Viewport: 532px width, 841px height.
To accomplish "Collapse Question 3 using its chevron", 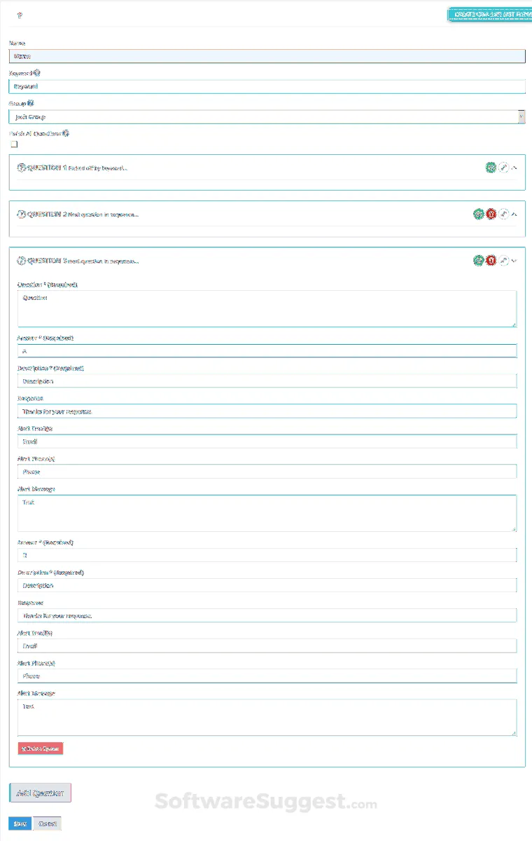I will click(x=514, y=260).
